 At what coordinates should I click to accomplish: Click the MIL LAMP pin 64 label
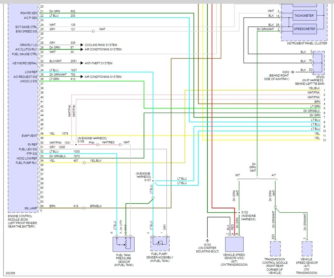click(31, 208)
